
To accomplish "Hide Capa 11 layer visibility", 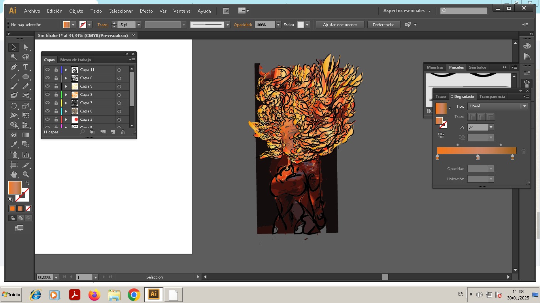I will [47, 70].
